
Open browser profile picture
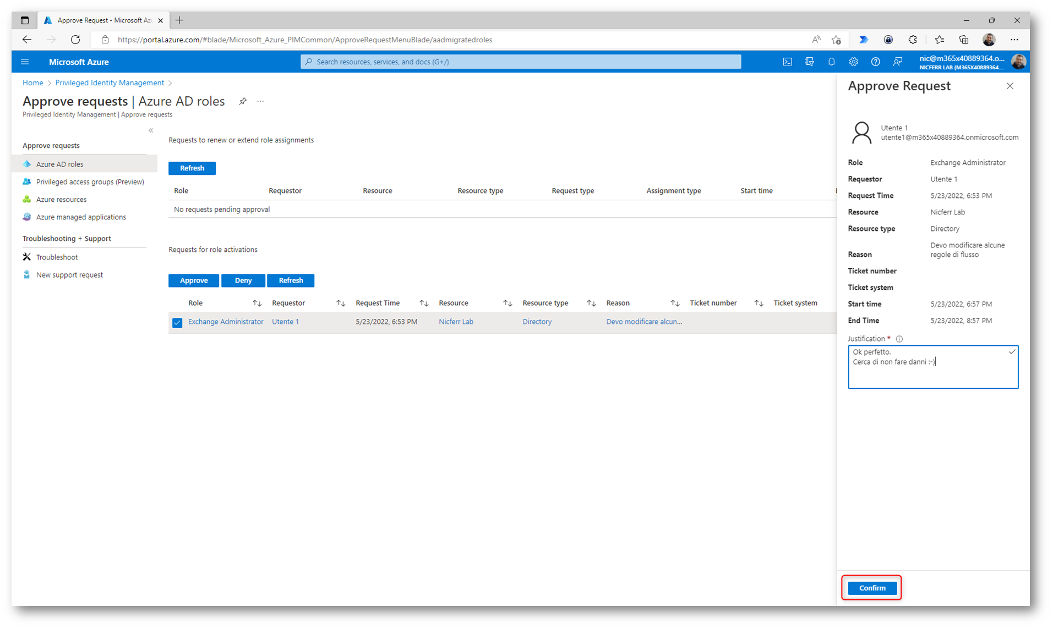[989, 40]
